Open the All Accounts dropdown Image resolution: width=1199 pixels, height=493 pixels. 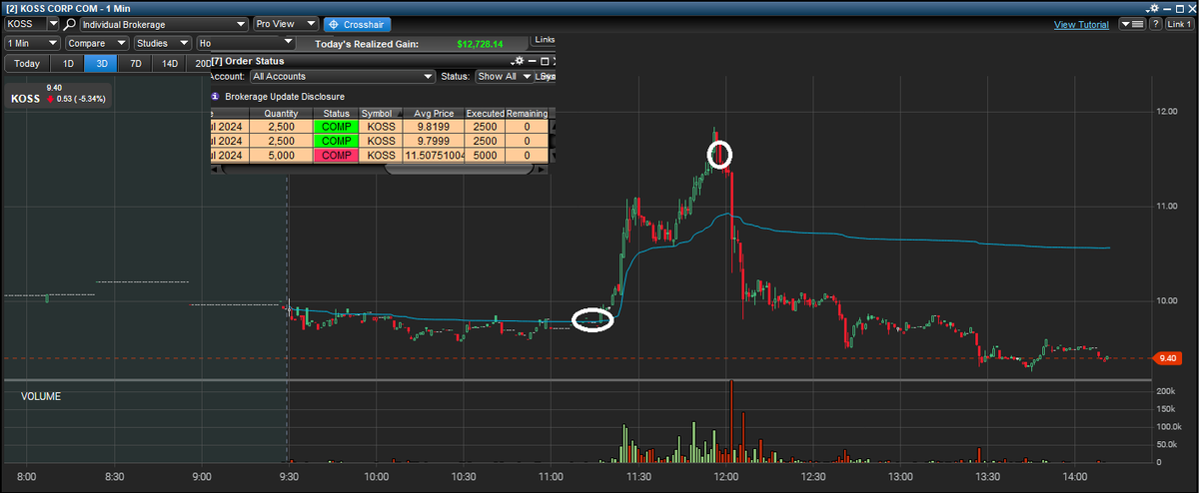click(342, 76)
